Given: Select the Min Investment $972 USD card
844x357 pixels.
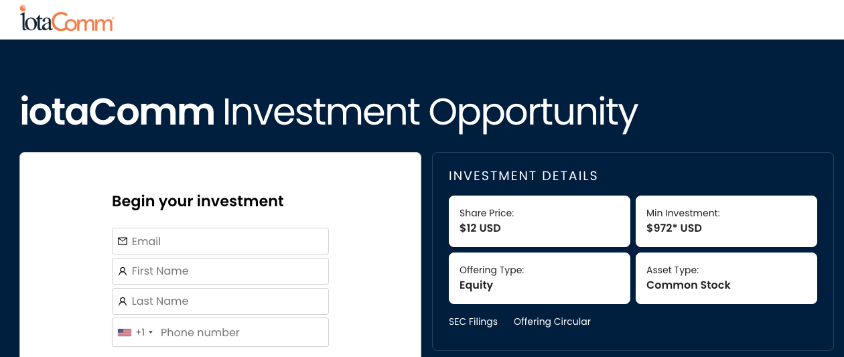Looking at the screenshot, I should coord(726,221).
